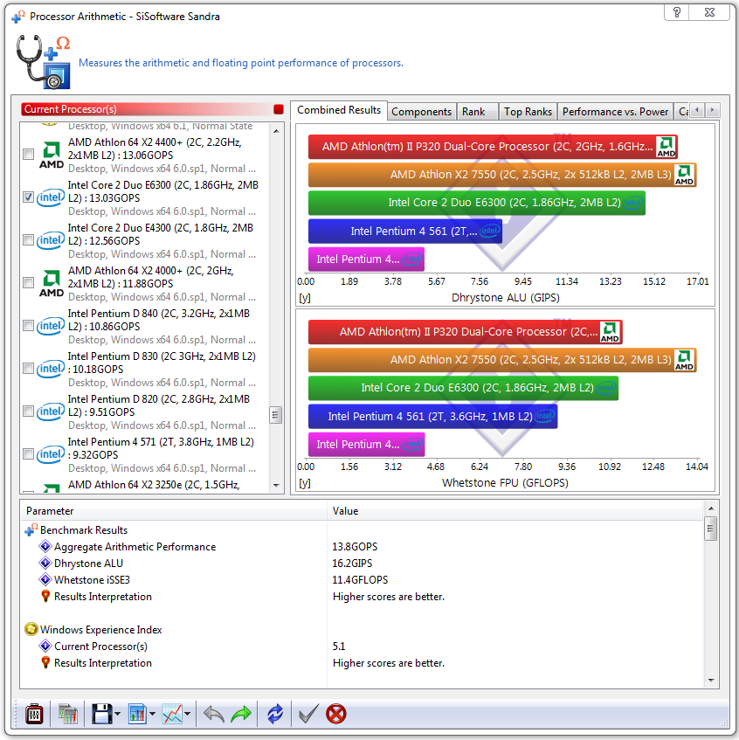
Task: Select the Intel Pentium D 840 checkbox
Action: pyautogui.click(x=28, y=326)
